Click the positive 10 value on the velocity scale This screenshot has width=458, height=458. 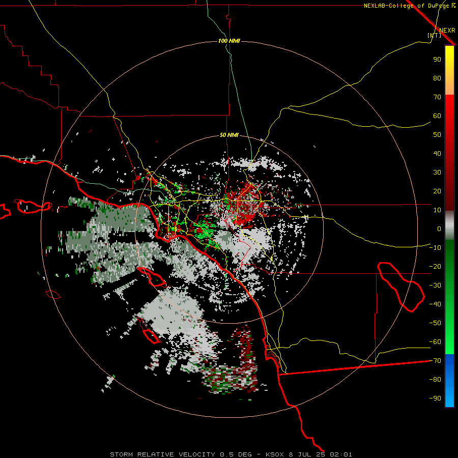tap(437, 210)
